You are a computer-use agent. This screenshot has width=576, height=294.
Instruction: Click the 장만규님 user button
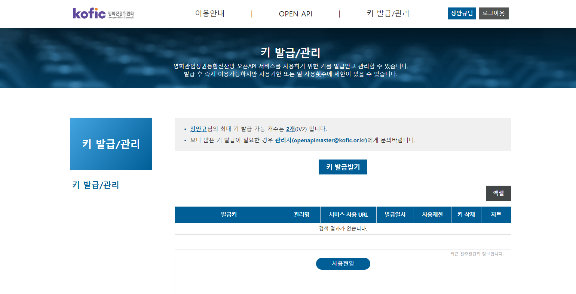click(462, 13)
